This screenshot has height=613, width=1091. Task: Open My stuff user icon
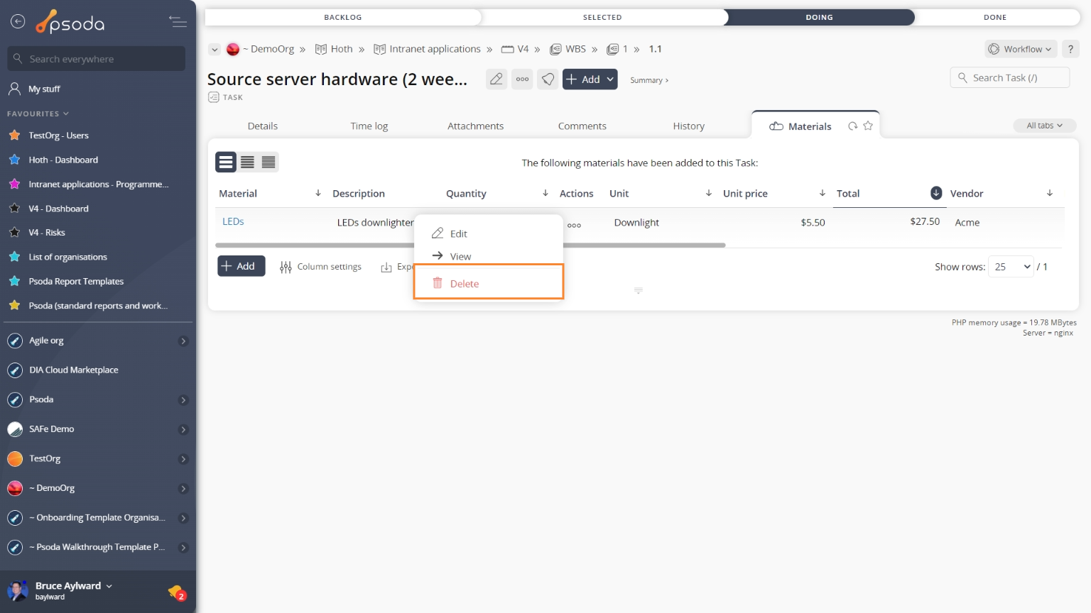coord(14,89)
